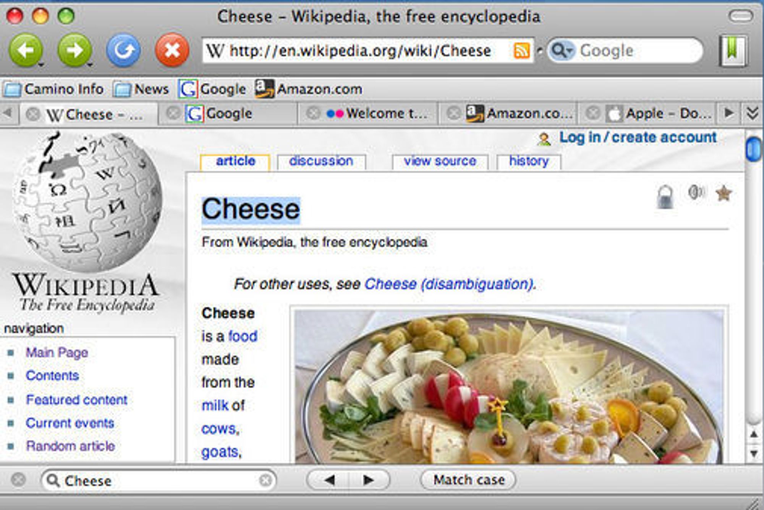Click the green Forward arrow button
The width and height of the screenshot is (764, 510).
coord(74,50)
